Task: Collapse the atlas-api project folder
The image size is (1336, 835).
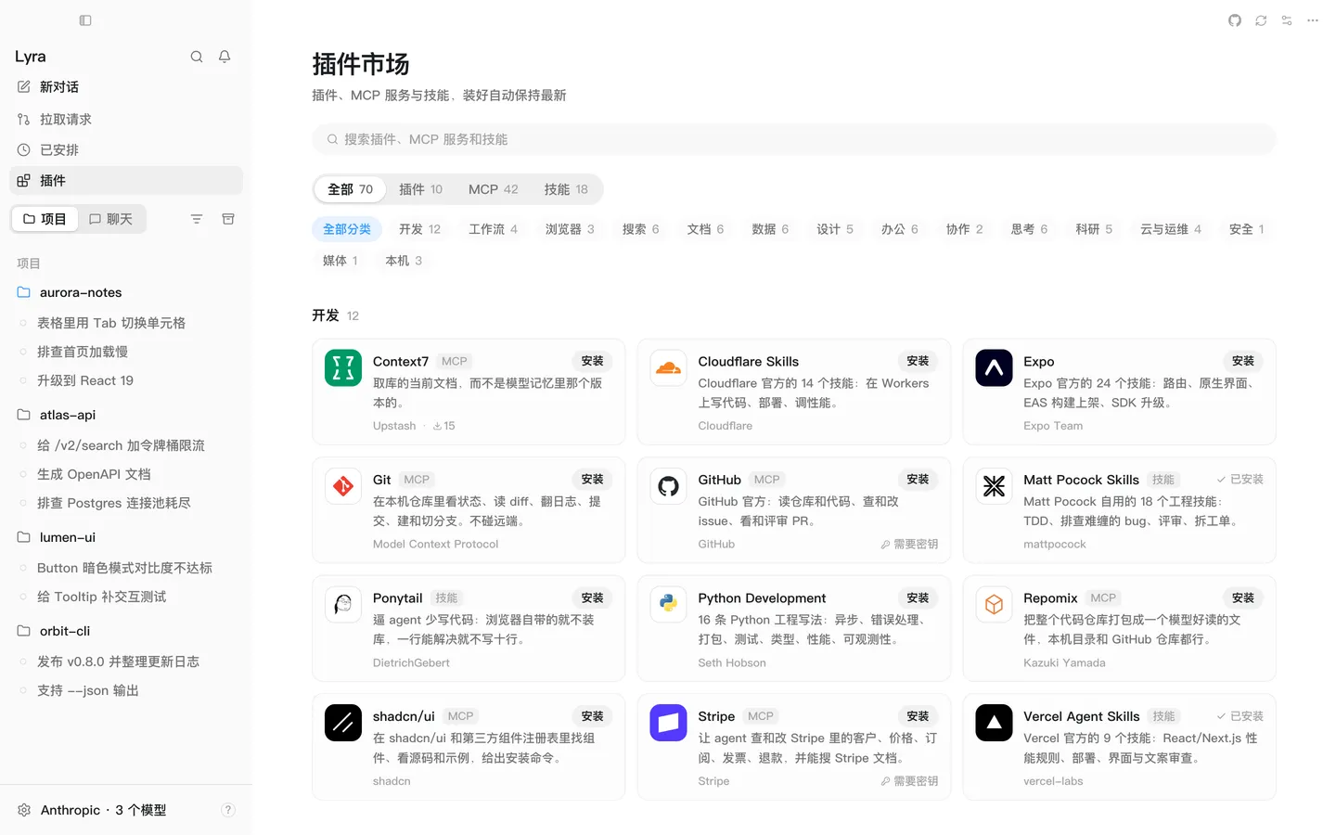Action: click(x=126, y=415)
